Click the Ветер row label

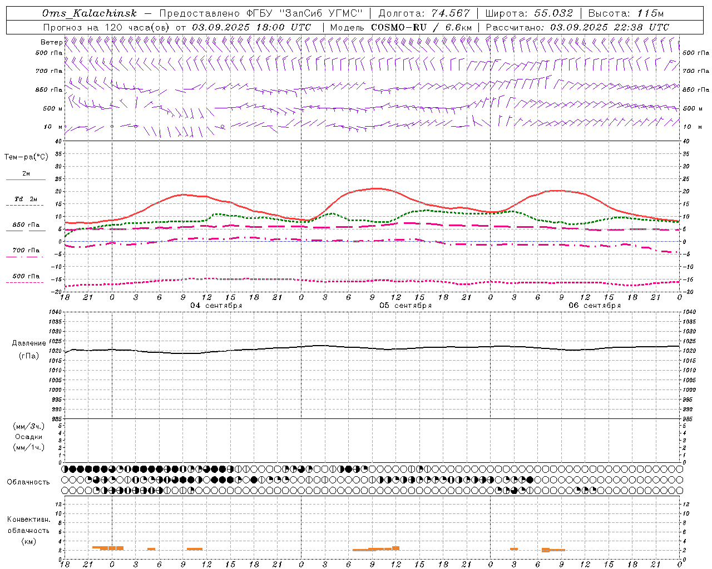pos(51,42)
